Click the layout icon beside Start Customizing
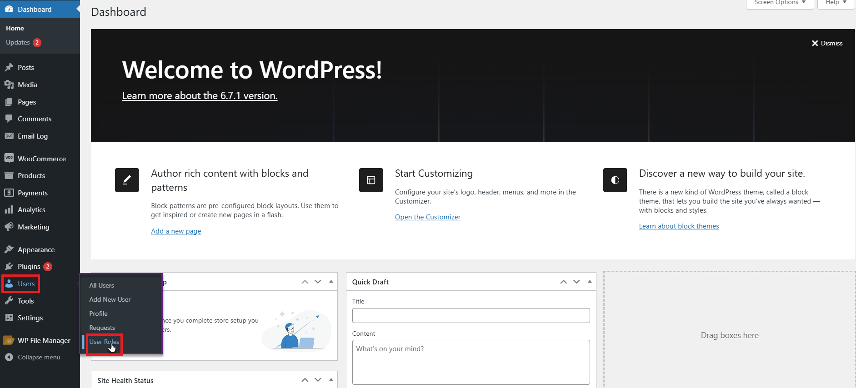Viewport: 856px width, 388px height. (371, 180)
